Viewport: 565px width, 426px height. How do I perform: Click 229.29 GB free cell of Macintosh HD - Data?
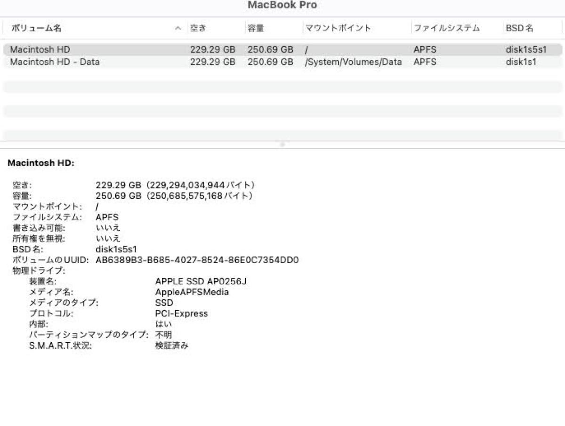(213, 62)
